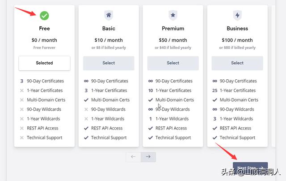The width and height of the screenshot is (286, 181).
Task: Click the house shield icon above Basic
Action: [x=109, y=15]
